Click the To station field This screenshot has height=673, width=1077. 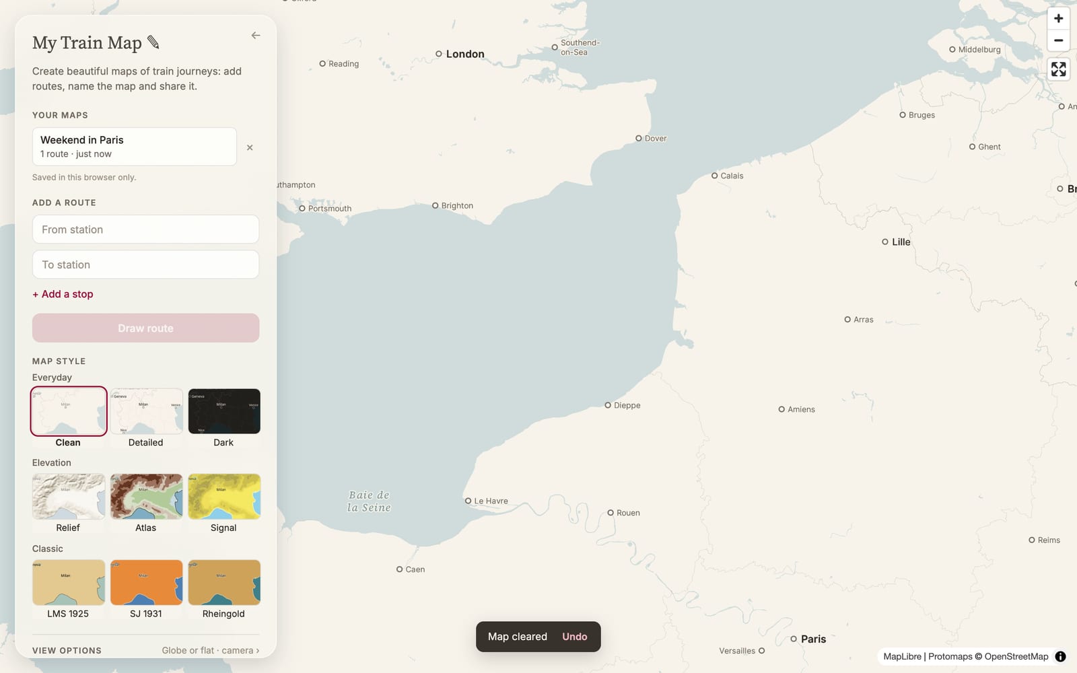145,264
